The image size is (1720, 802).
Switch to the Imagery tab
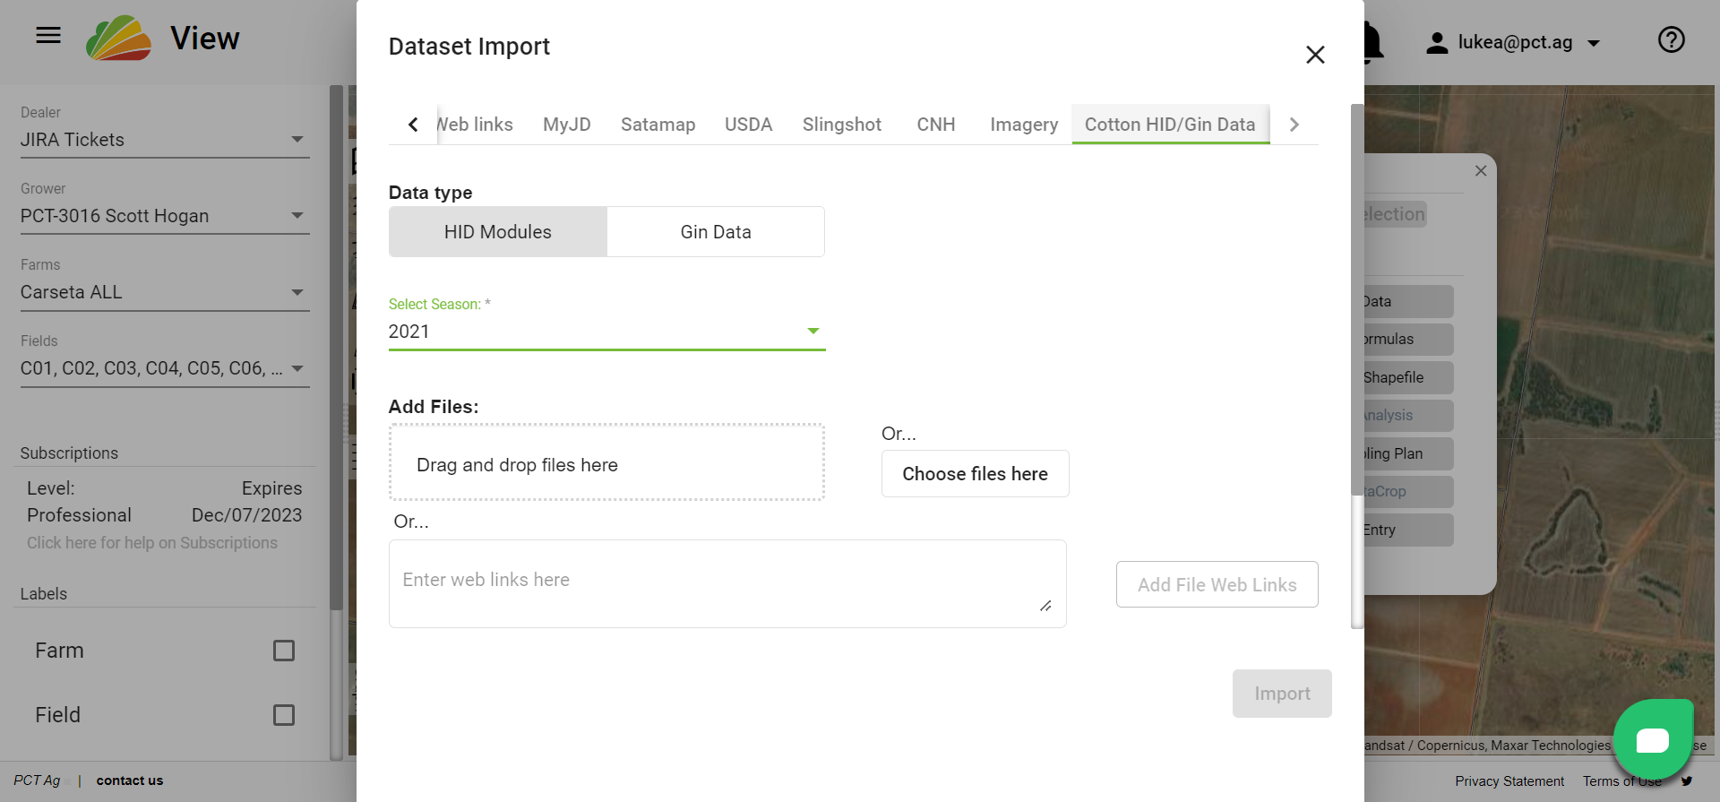(1024, 125)
